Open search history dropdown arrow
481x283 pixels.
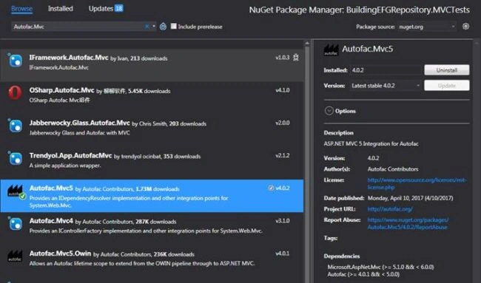154,27
